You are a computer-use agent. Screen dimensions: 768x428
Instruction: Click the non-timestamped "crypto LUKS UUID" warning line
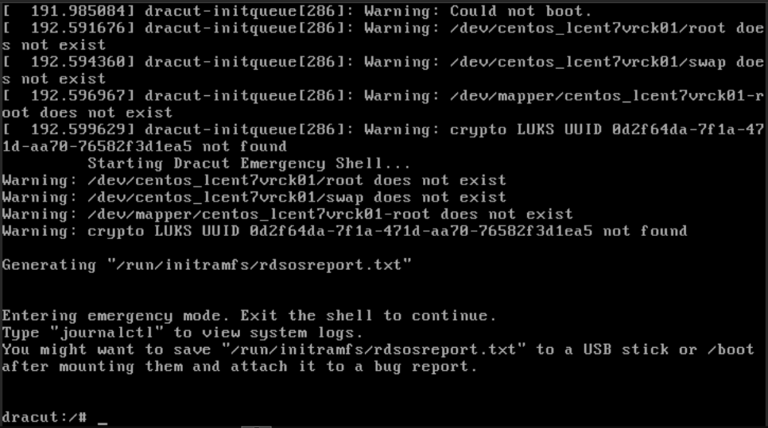[x=344, y=231]
